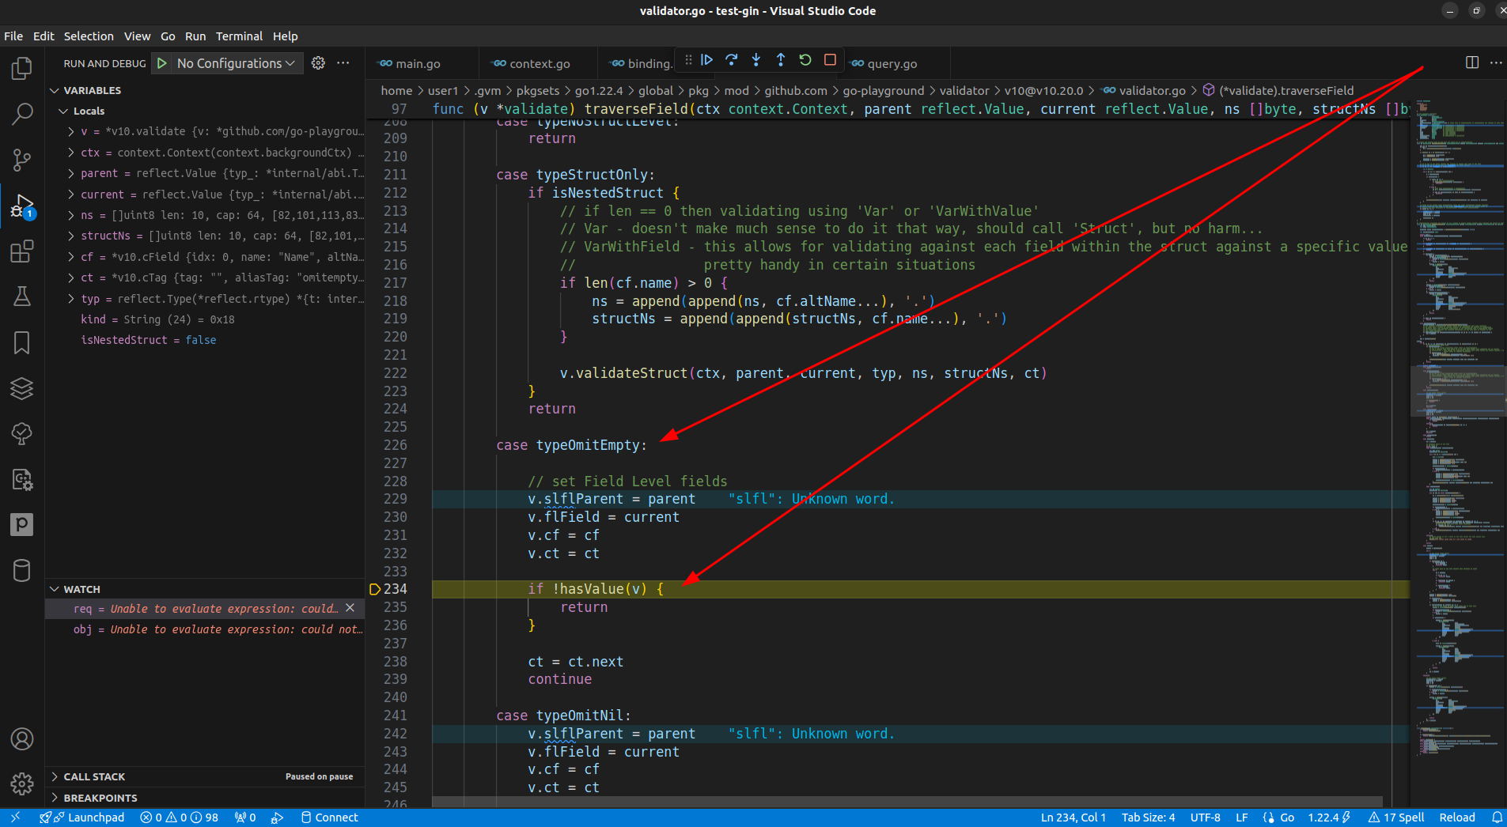Open the layers icon in activity bar
Screen dimensions: 1507x827
(x=22, y=388)
